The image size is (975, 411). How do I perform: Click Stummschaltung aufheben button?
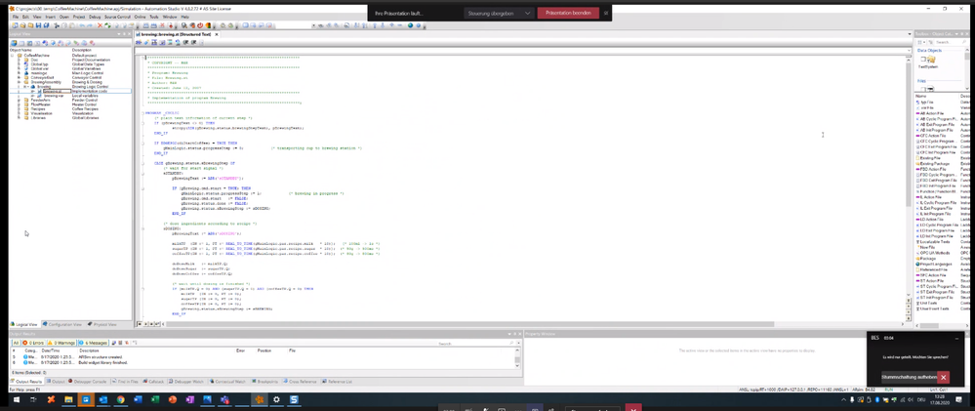tap(909, 377)
